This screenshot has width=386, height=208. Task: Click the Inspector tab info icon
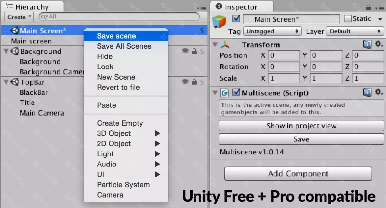[x=219, y=6]
